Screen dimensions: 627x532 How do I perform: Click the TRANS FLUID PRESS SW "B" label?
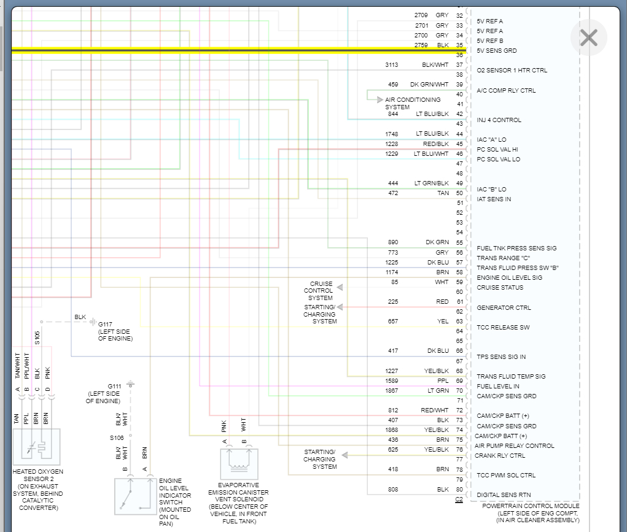pos(518,268)
